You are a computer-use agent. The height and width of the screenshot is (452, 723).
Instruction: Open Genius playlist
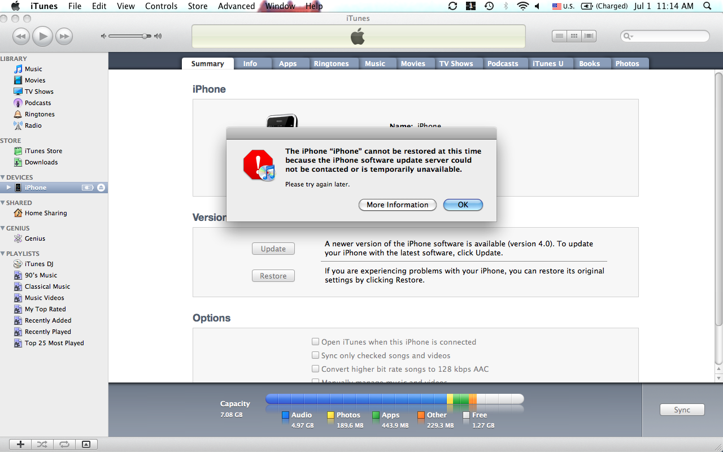(x=34, y=238)
